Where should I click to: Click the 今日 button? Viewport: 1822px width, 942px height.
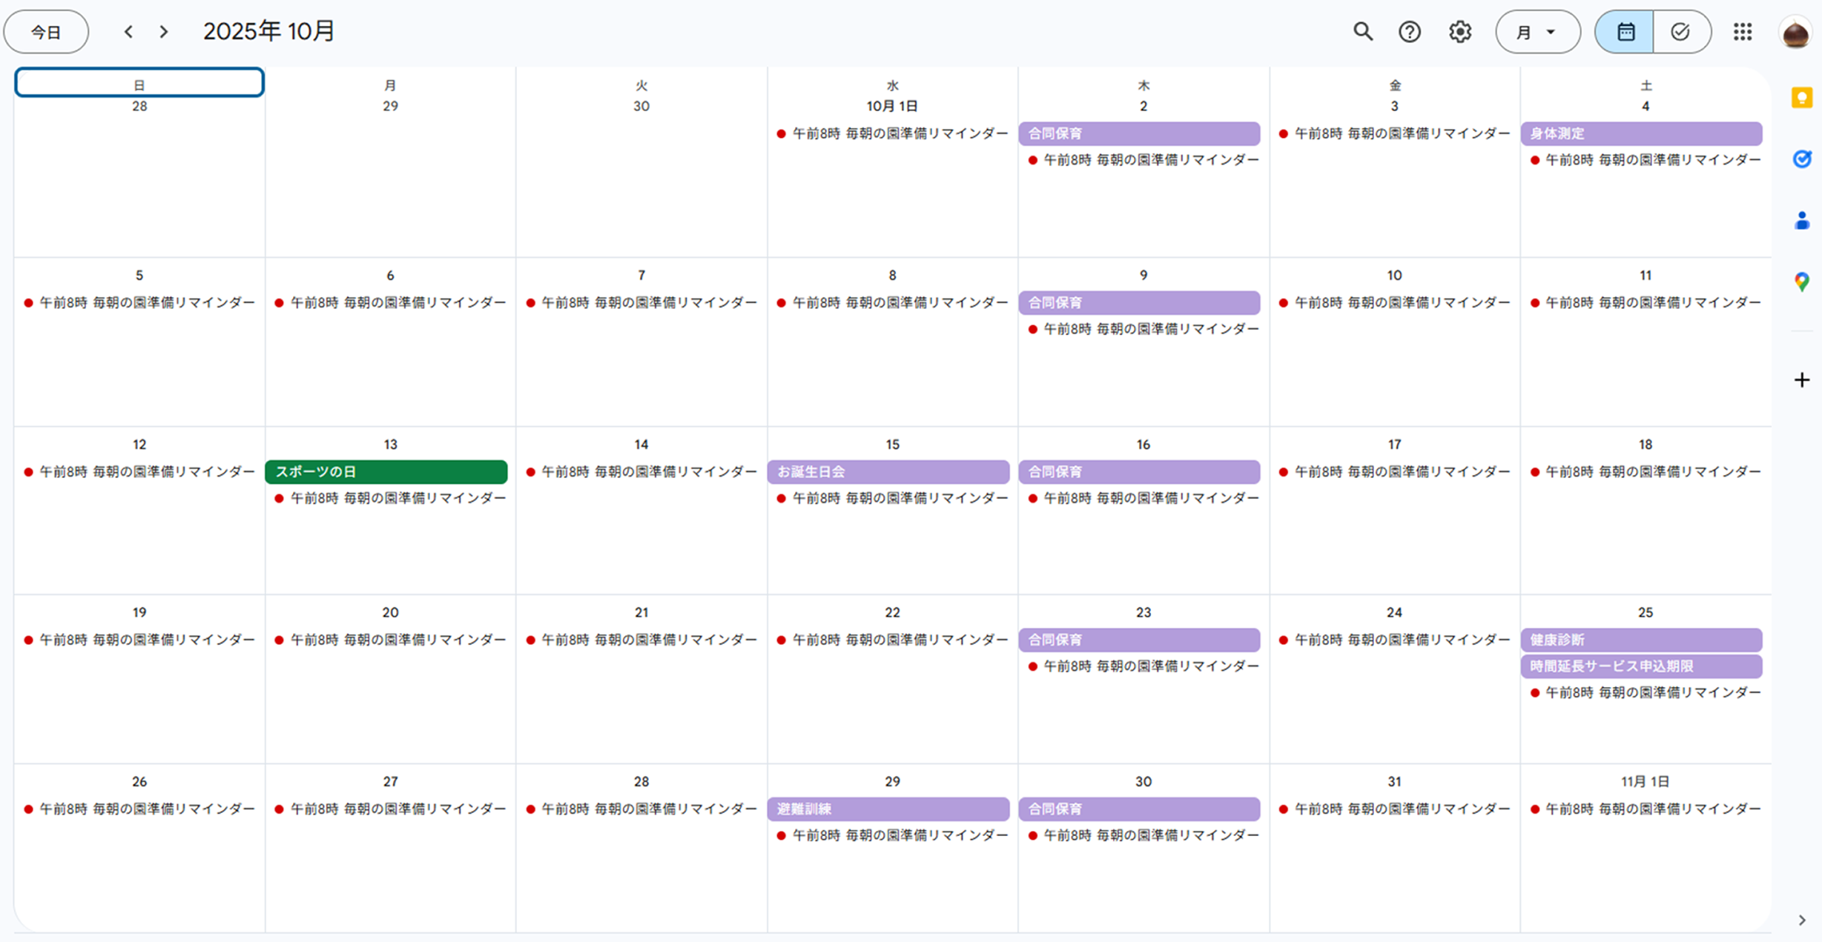point(46,32)
